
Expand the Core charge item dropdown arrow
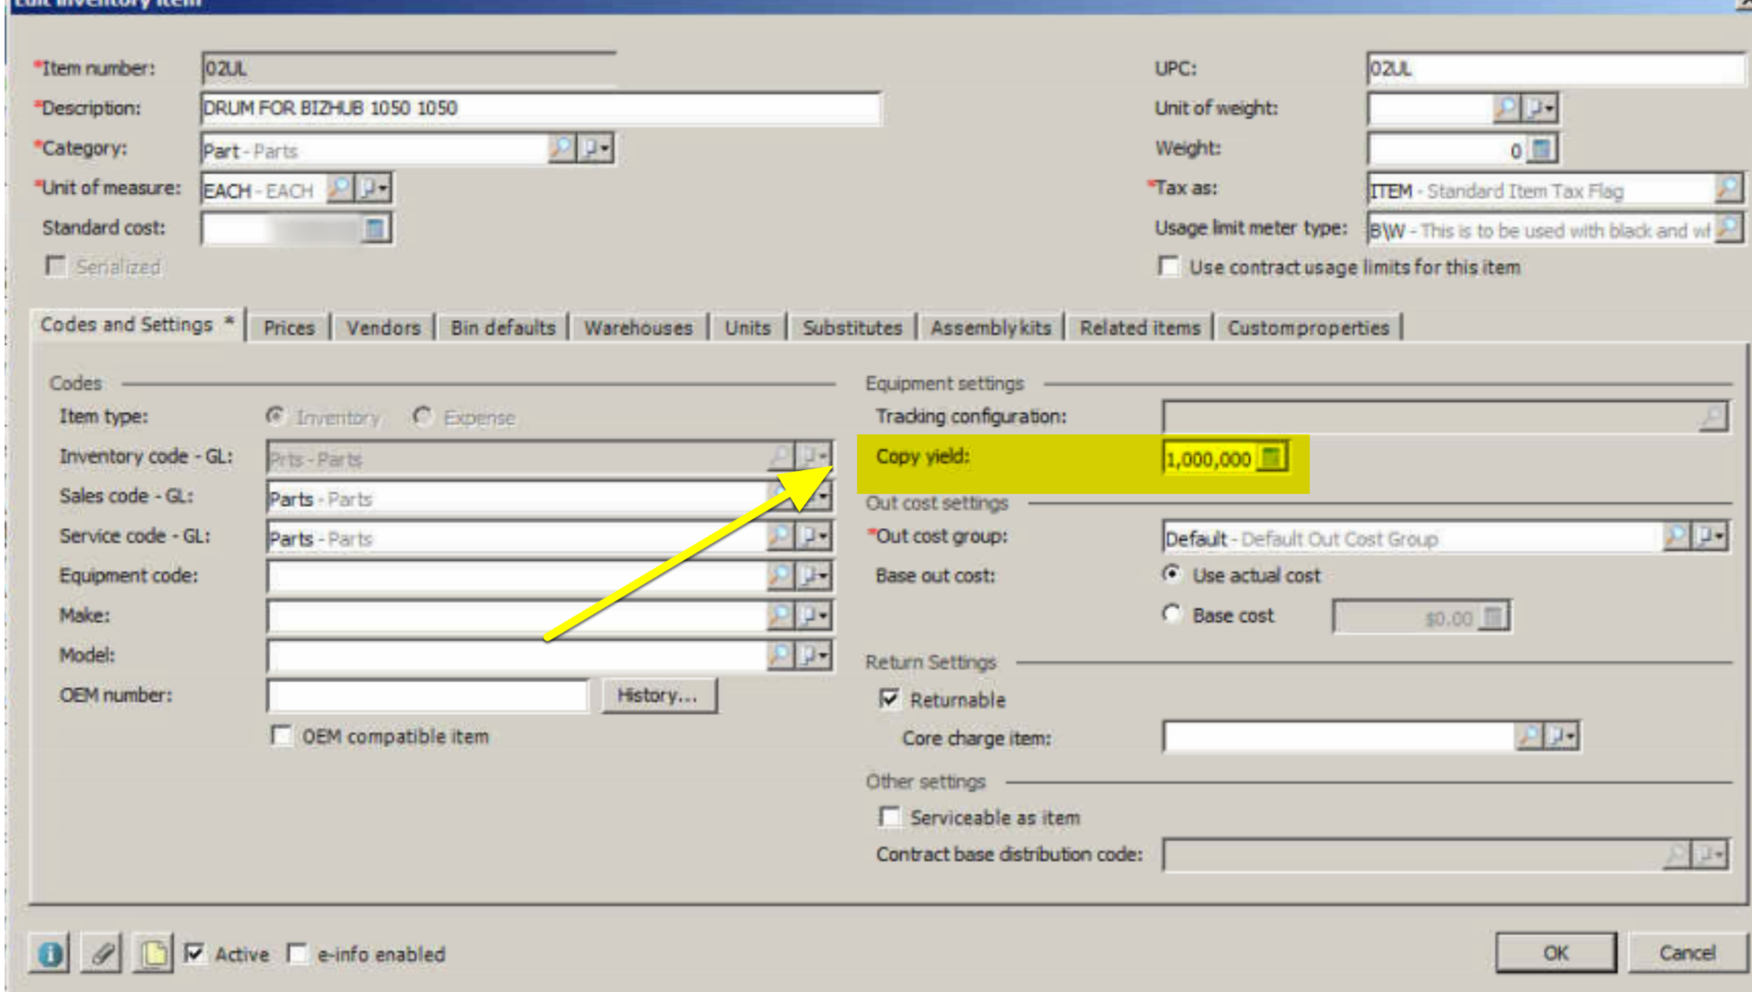(1562, 736)
